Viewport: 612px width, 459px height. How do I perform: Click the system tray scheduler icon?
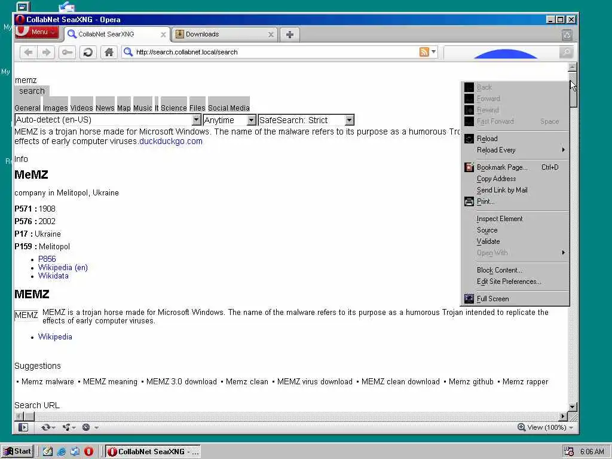pyautogui.click(x=569, y=451)
